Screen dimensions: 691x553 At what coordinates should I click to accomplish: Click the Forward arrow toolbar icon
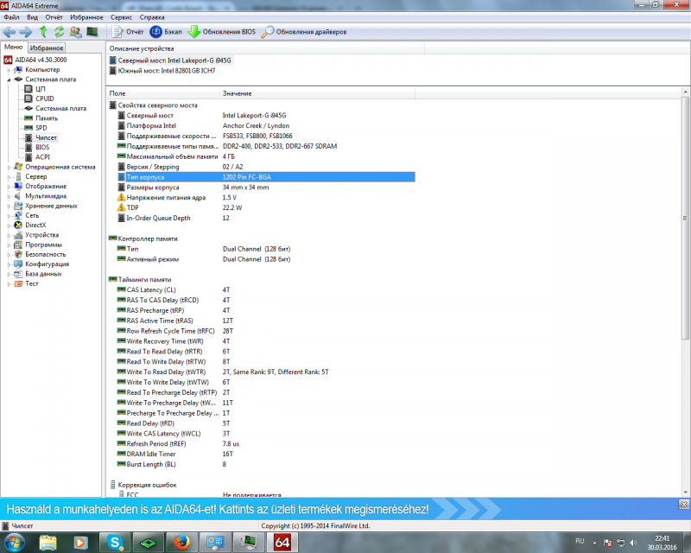point(26,32)
